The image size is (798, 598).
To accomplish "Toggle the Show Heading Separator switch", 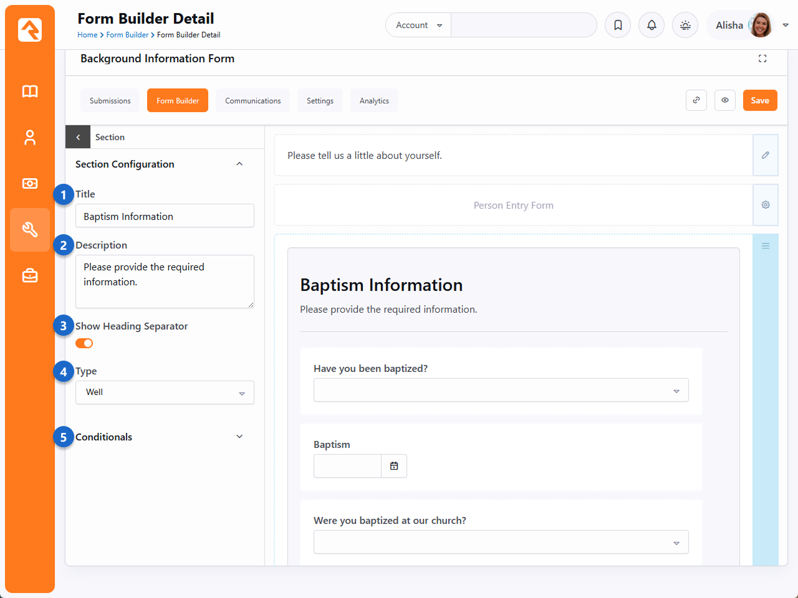I will pos(84,343).
